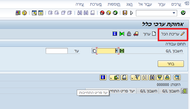Click the multiple selection button by G/L field
Screen dimensions: 190x109
tap(94, 51)
